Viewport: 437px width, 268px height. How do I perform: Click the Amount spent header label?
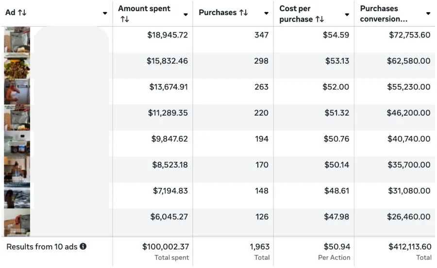pos(144,8)
